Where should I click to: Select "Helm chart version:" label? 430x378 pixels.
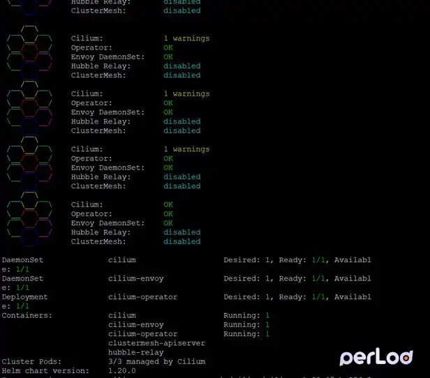[x=45, y=371]
